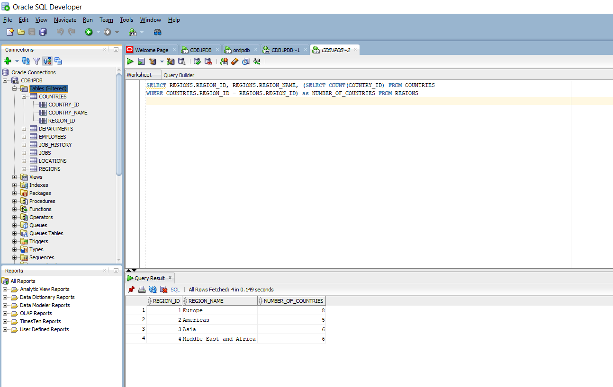
Task: Expand the Procedures node
Action: click(15, 201)
